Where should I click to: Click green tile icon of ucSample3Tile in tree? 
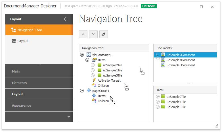pos(100,75)
